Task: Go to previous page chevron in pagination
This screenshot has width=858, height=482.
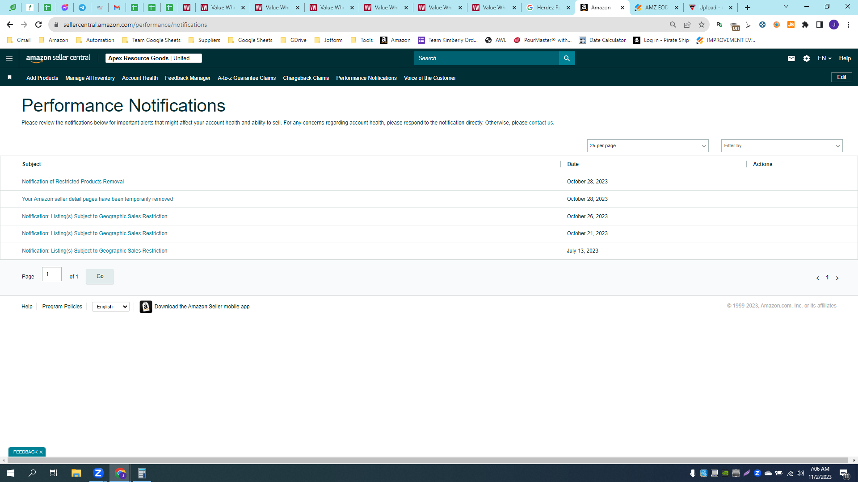Action: pos(818,278)
